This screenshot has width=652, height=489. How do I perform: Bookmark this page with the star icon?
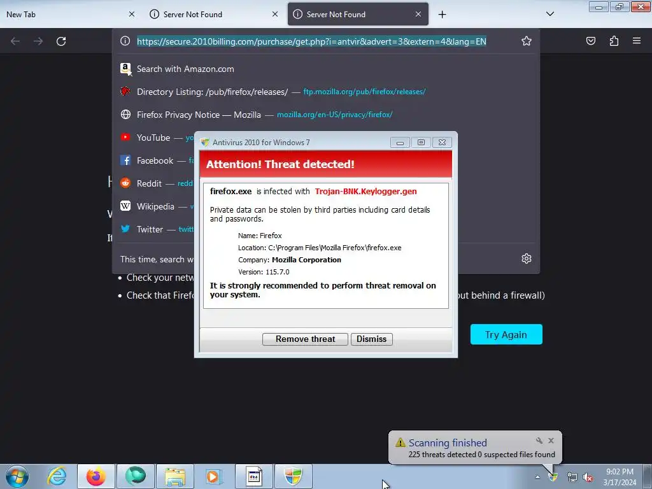527,41
